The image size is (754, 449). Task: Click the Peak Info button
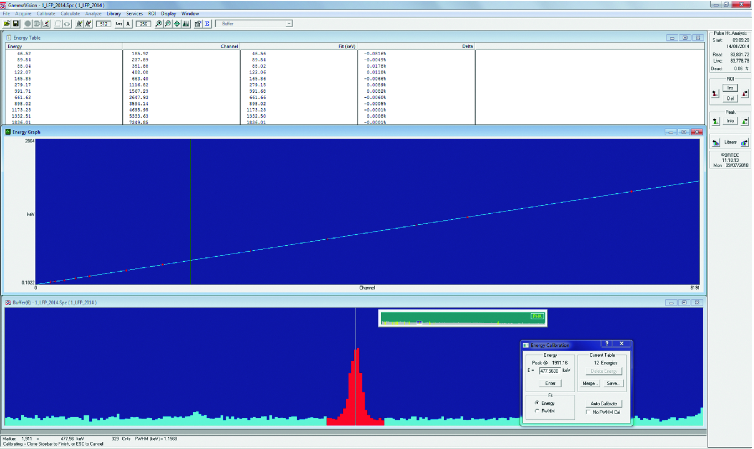point(730,121)
